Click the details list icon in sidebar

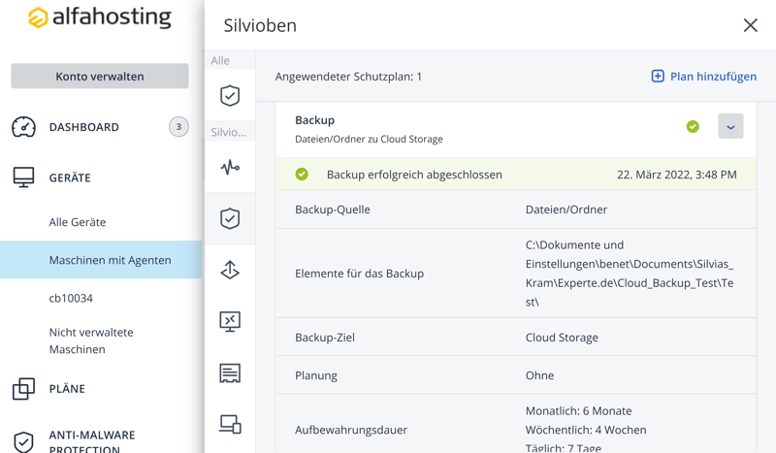point(230,373)
